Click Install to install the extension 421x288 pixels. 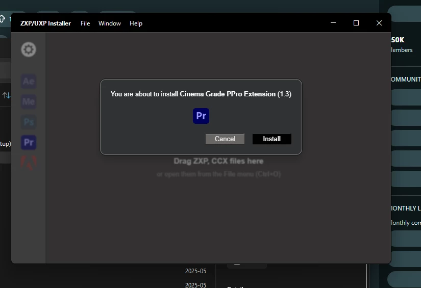(x=271, y=139)
